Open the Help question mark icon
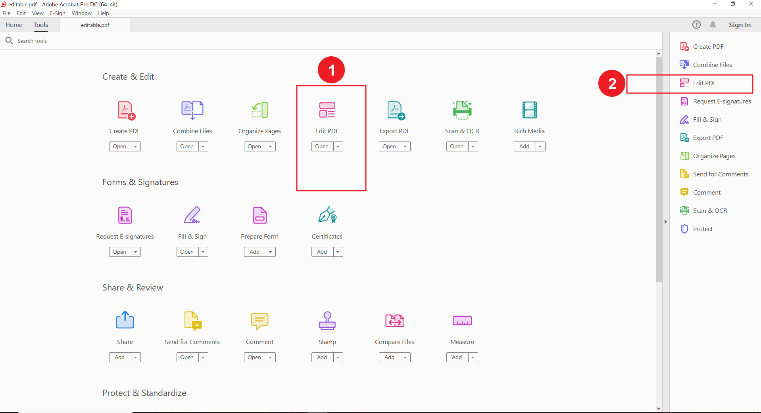This screenshot has height=413, width=761. pyautogui.click(x=696, y=25)
